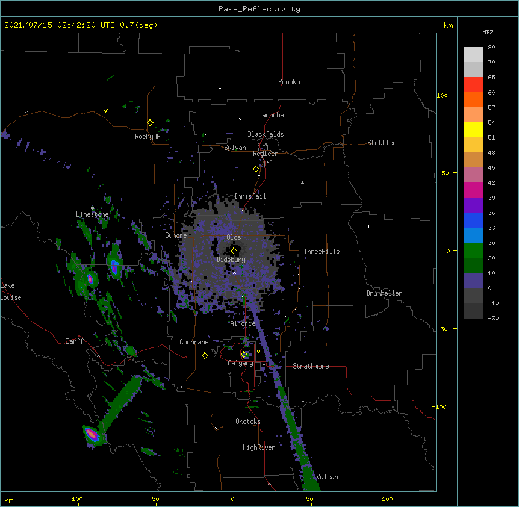Click the Lake Louise label

(11, 291)
